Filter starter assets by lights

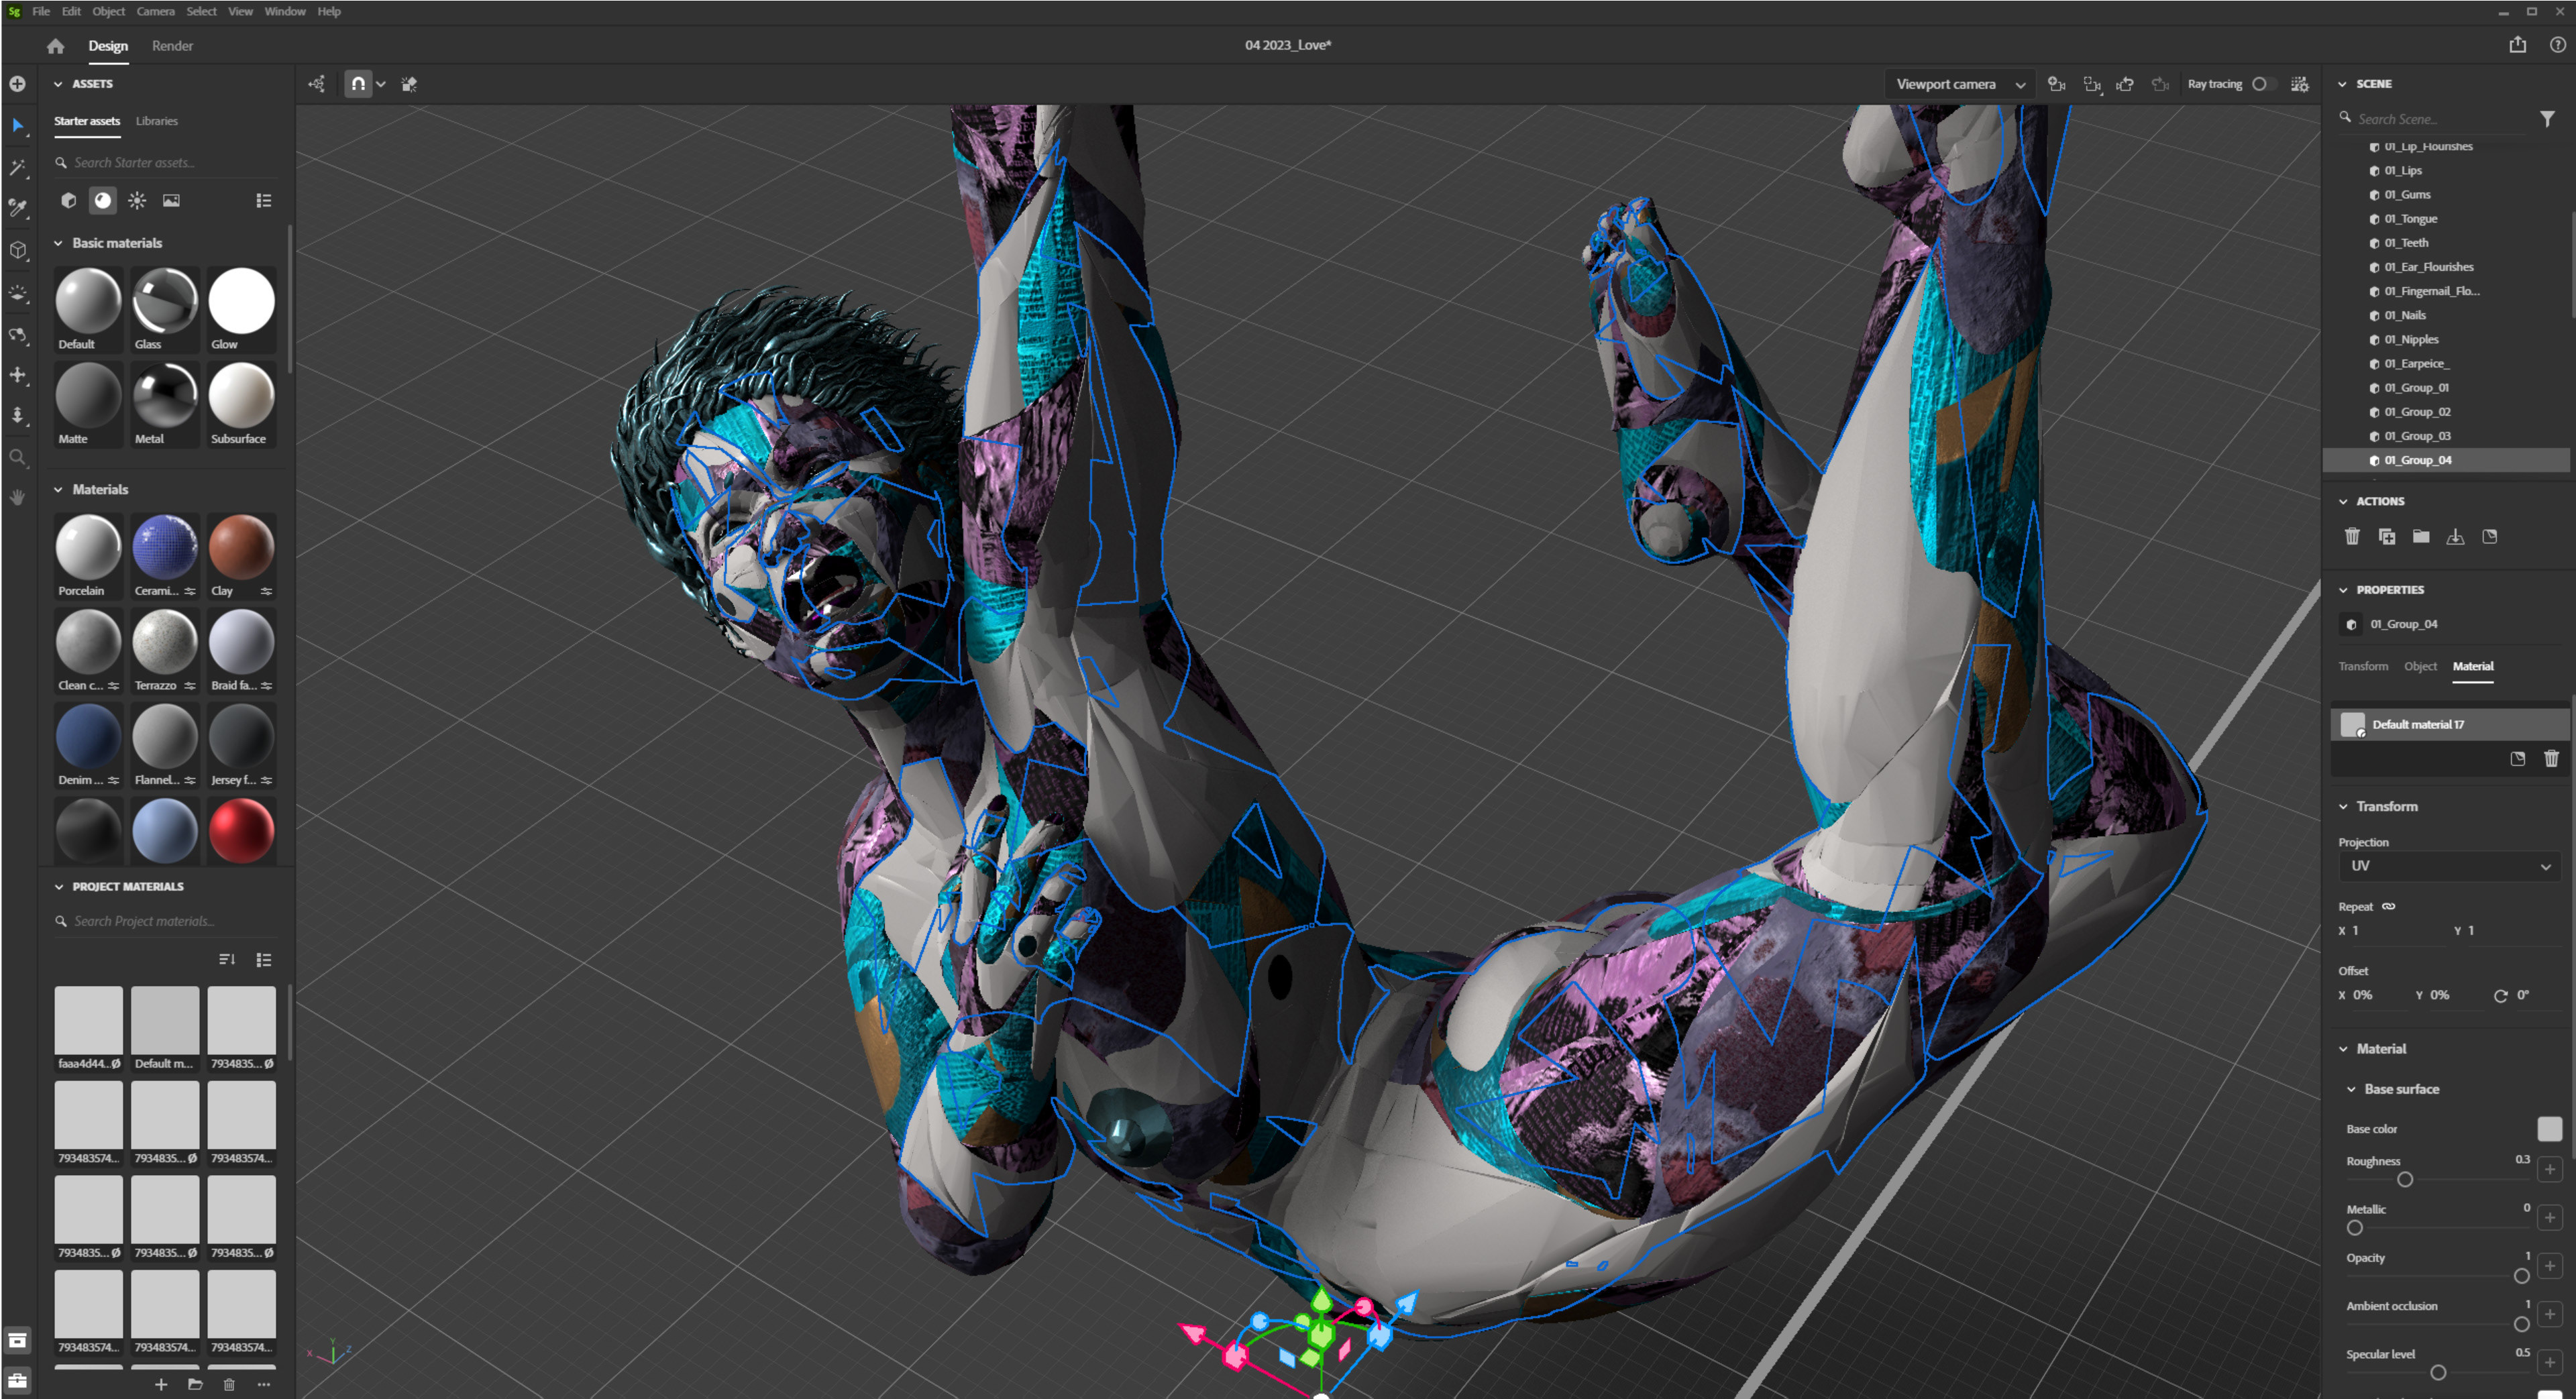(x=137, y=200)
